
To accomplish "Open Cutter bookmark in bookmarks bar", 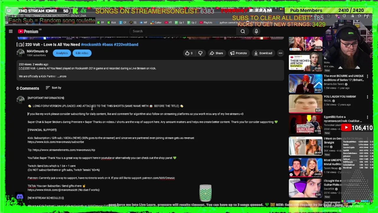I will 156,22.
